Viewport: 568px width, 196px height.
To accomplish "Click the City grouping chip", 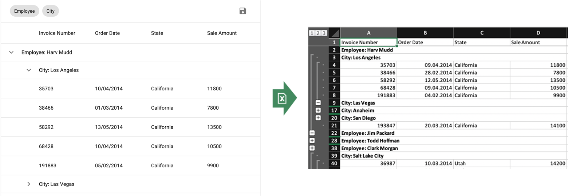I will (51, 11).
